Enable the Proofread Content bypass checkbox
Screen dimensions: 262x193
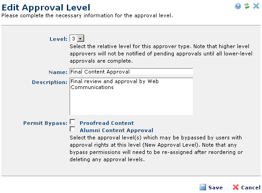(72, 122)
